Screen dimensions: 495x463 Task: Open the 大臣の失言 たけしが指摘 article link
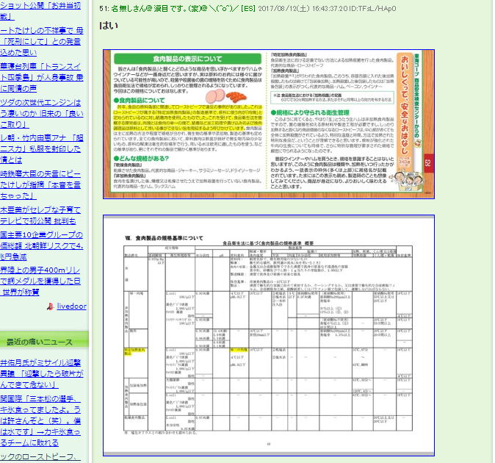40,184
